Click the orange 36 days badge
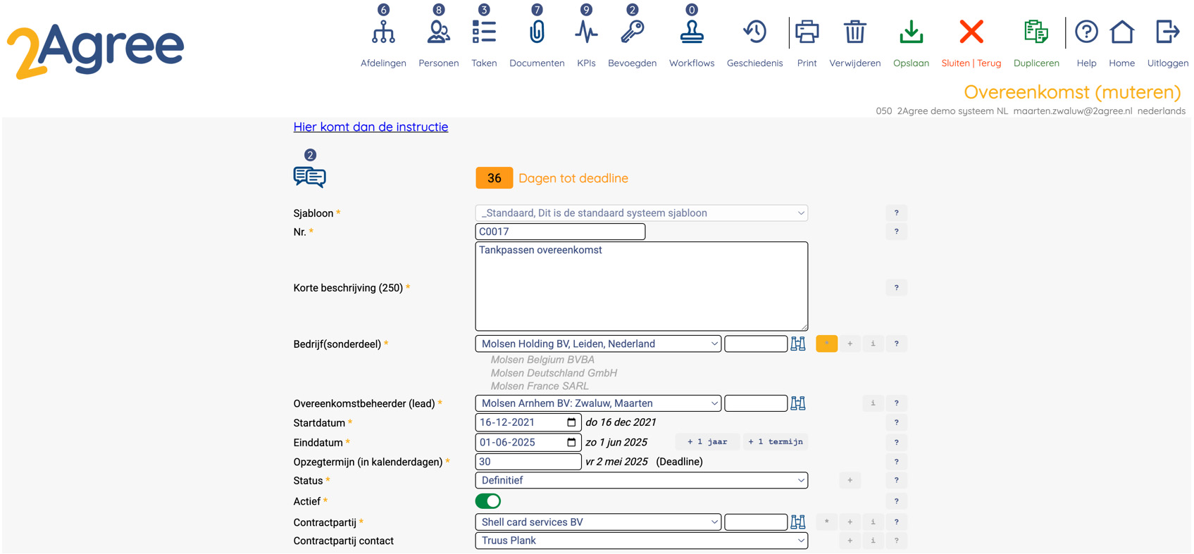The height and width of the screenshot is (554, 1194). 494,178
